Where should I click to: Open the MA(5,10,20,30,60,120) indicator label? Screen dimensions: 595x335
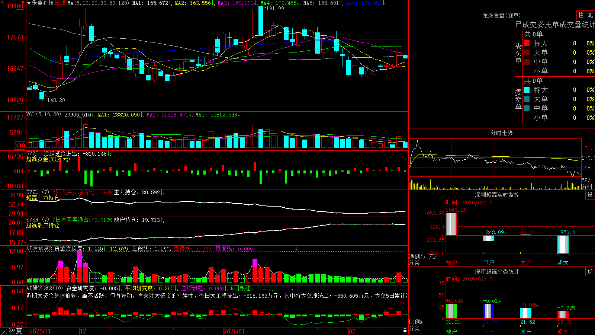tap(98, 3)
